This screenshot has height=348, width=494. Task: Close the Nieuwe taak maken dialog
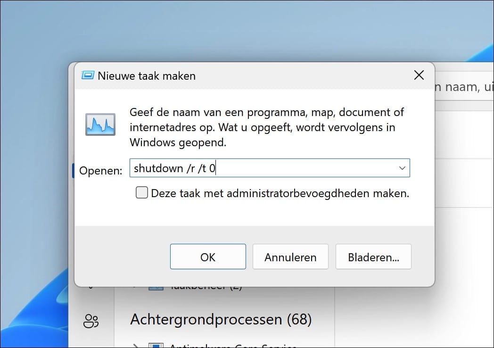419,75
